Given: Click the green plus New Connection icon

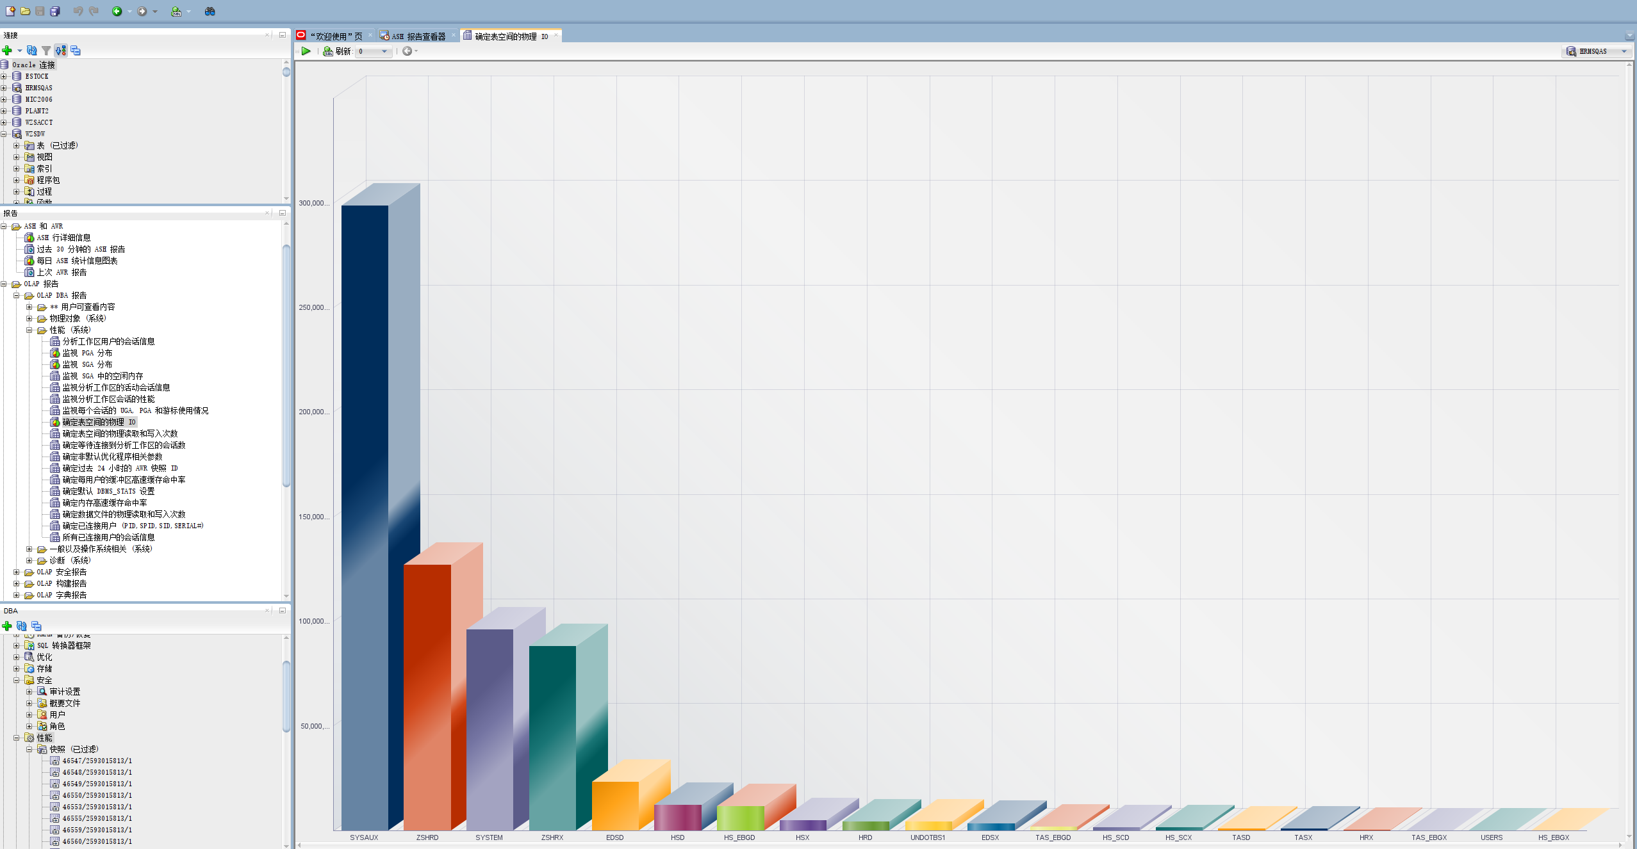Looking at the screenshot, I should pyautogui.click(x=7, y=51).
